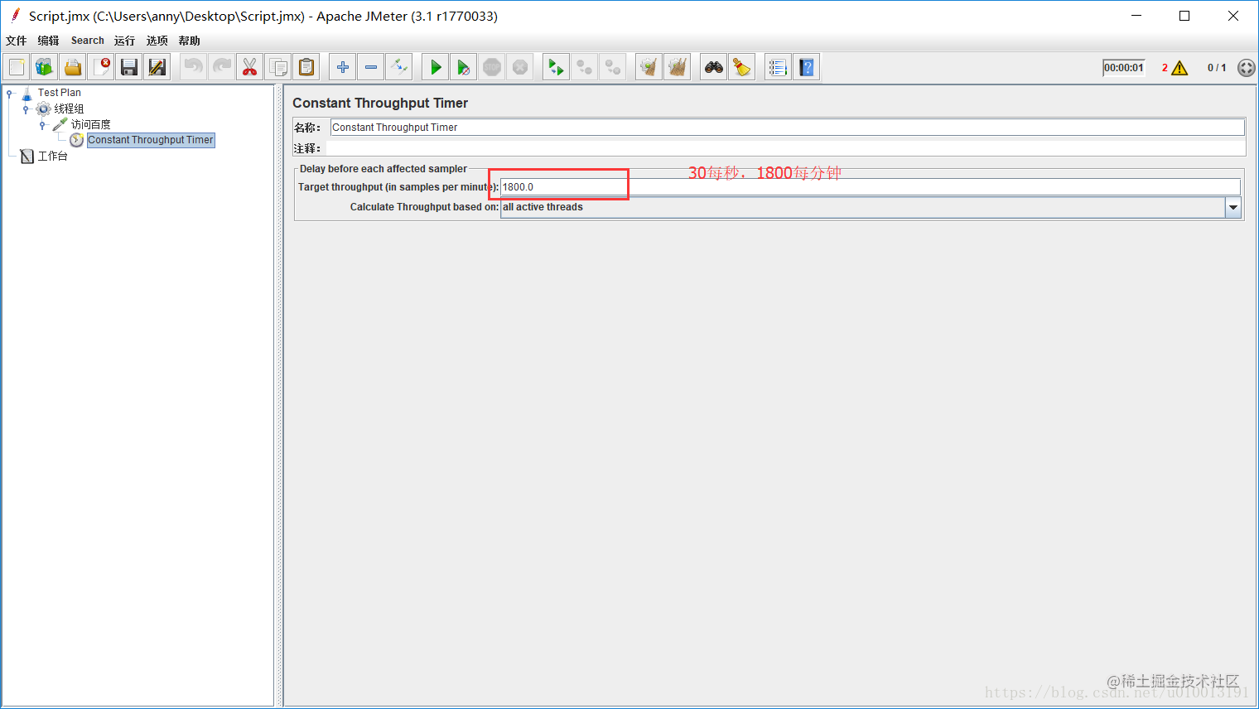Collapse the 线程组 tree expander
Screen dimensions: 1259x709
(26, 109)
